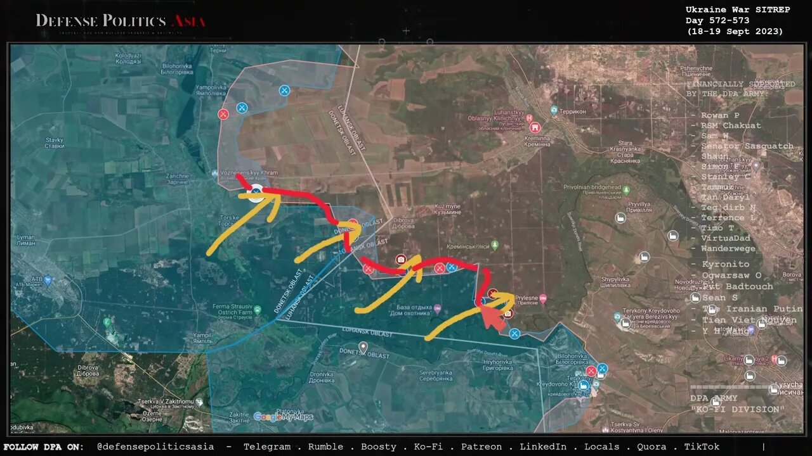
Task: Click the Kreminski Lisy park tree icon
Action: 495,245
